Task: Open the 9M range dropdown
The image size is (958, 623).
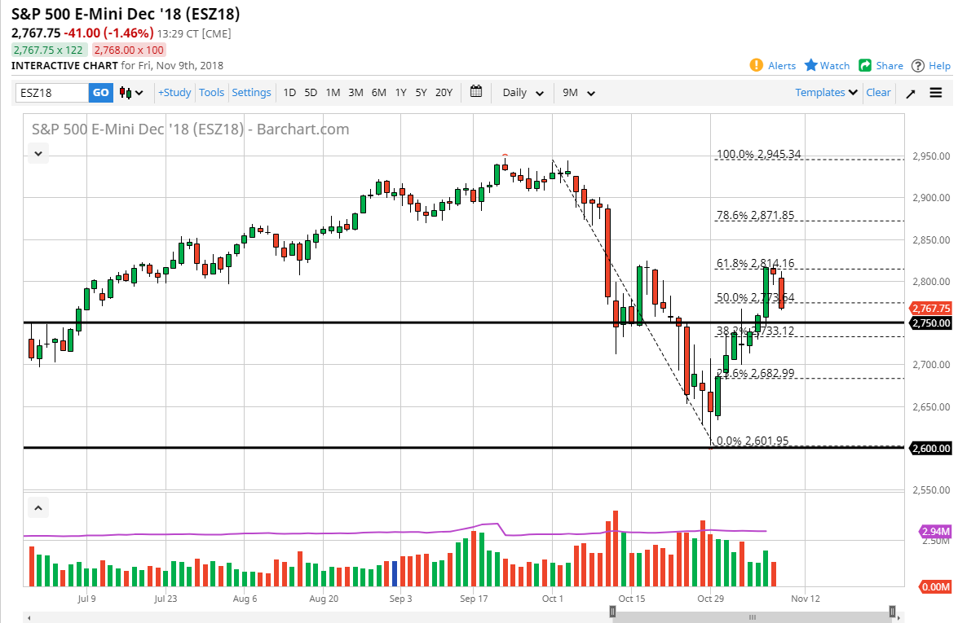Action: click(x=579, y=93)
